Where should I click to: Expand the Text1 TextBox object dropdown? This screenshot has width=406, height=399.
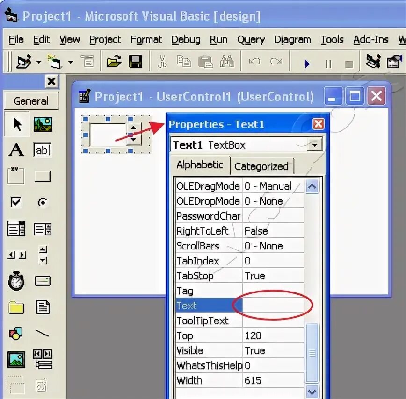(x=315, y=145)
